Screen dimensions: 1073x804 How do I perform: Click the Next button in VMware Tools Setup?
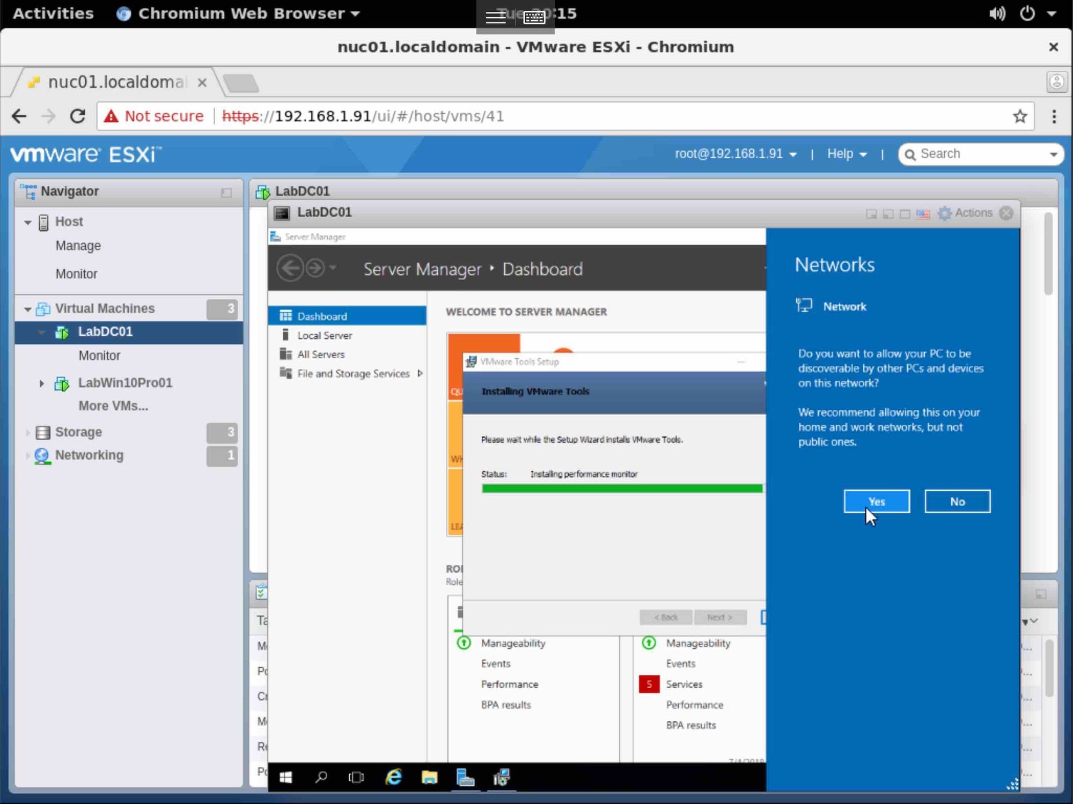tap(719, 617)
